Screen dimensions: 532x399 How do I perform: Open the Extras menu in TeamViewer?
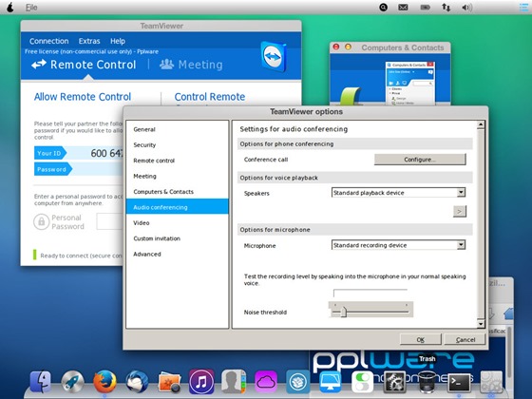89,41
